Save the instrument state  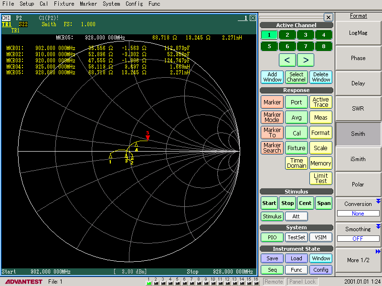(272, 258)
